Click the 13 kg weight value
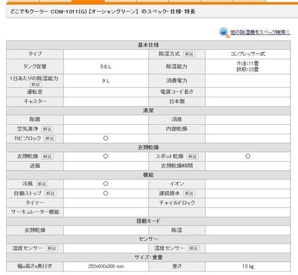The image size is (298, 275). click(x=248, y=266)
